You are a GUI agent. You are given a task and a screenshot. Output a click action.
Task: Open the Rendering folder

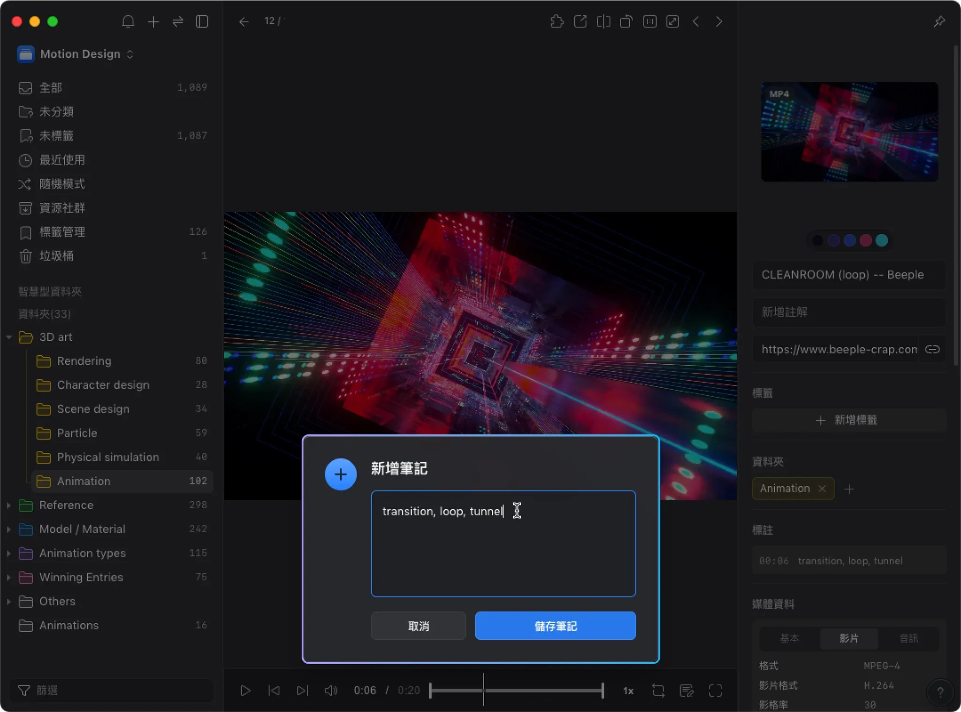(122, 361)
